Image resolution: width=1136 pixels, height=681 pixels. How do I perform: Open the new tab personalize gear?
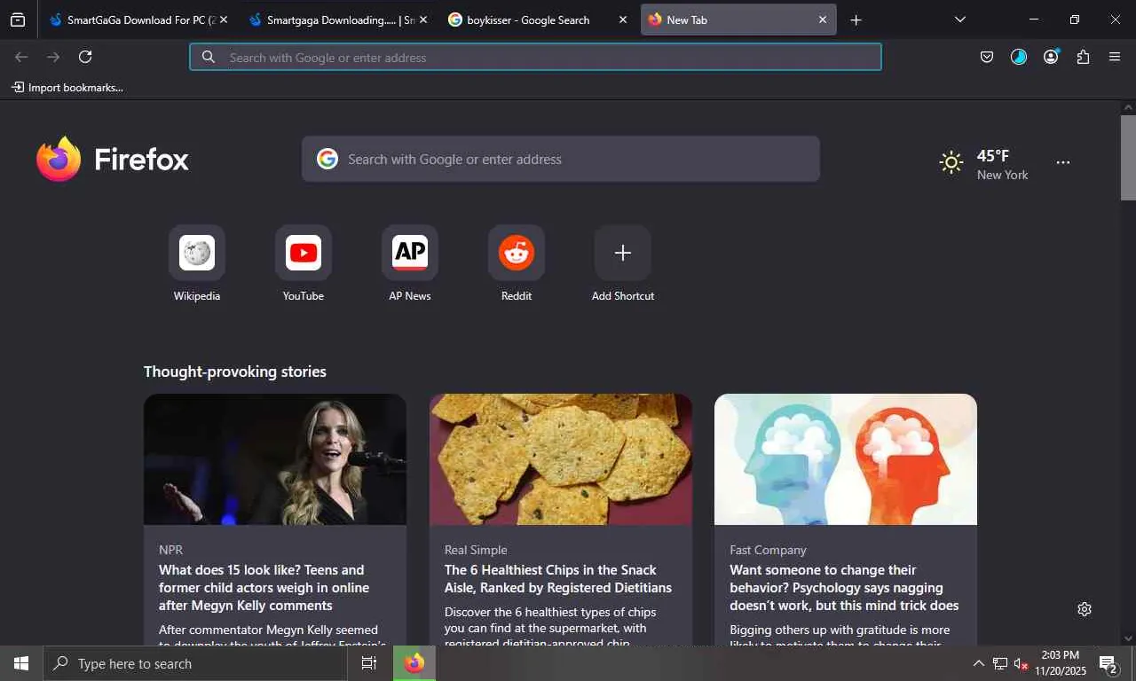(1085, 609)
